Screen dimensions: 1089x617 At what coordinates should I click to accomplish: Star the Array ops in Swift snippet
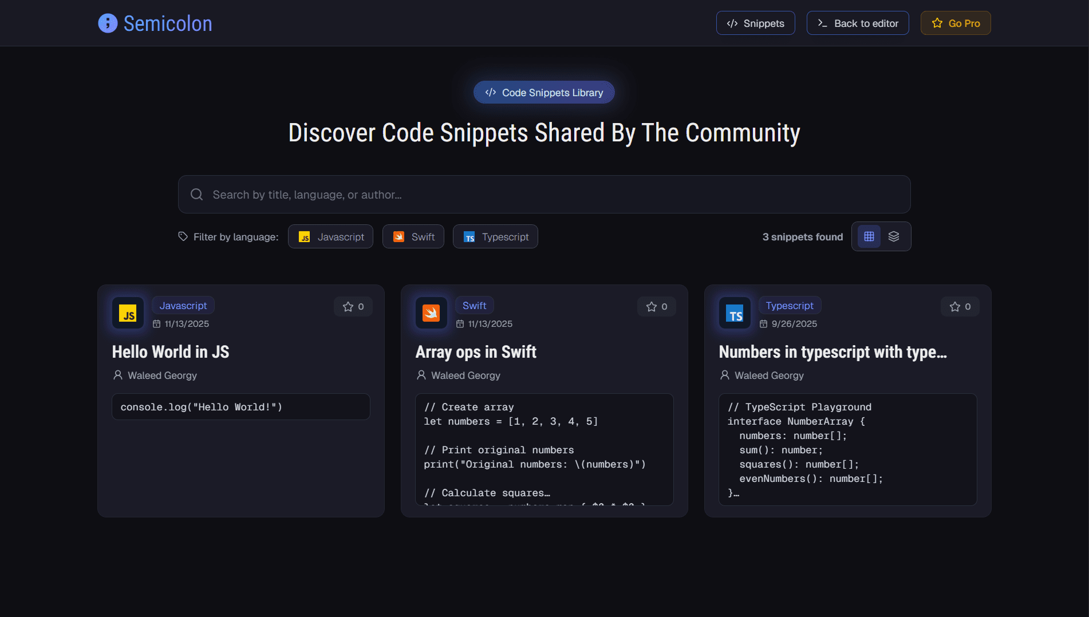(656, 306)
